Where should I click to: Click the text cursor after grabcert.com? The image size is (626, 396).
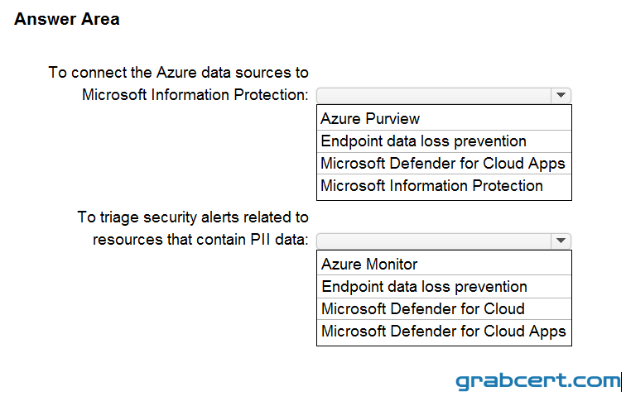(x=621, y=382)
